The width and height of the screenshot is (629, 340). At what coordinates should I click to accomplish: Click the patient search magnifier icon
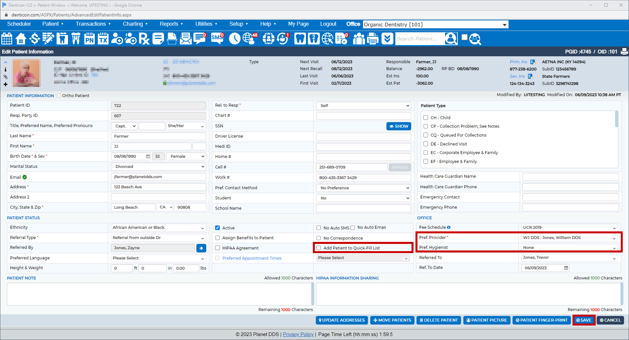[x=451, y=39]
